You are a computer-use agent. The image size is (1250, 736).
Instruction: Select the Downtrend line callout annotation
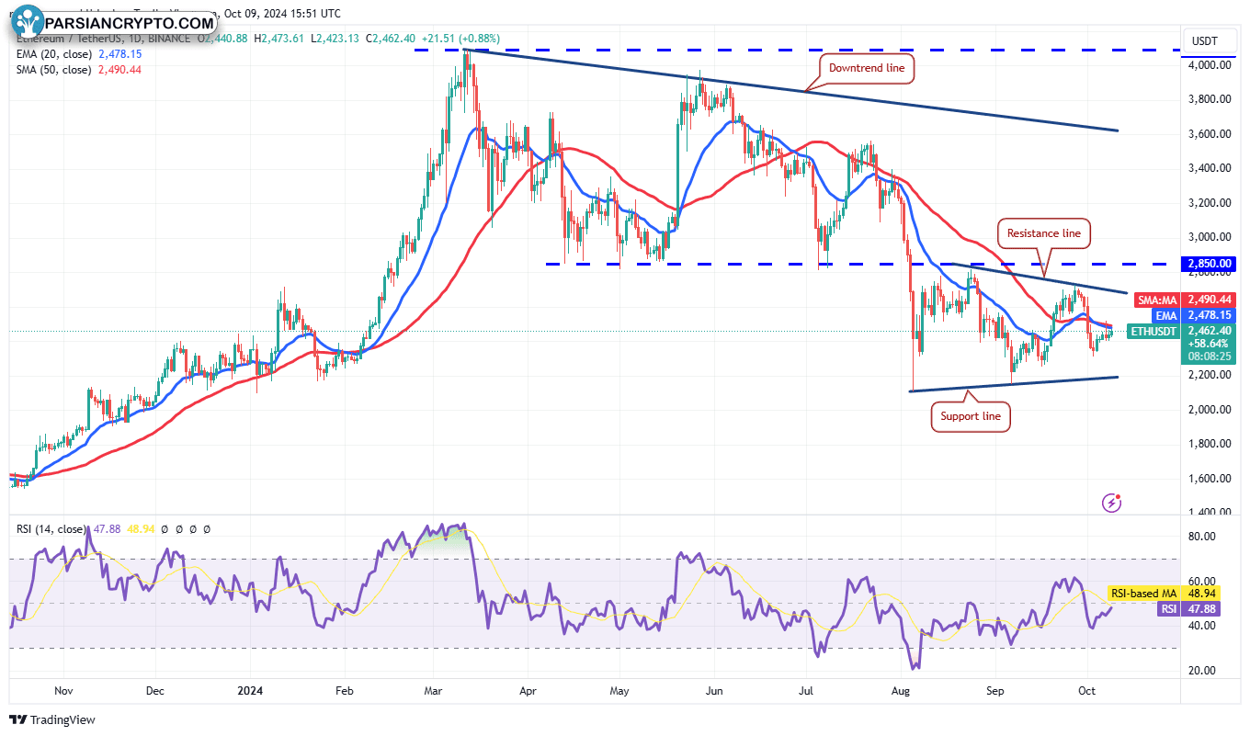point(867,68)
